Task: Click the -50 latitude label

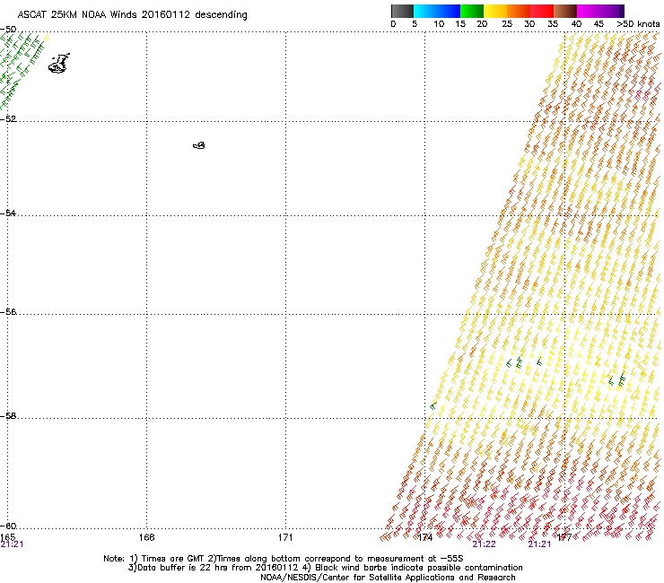Action: tap(8, 30)
